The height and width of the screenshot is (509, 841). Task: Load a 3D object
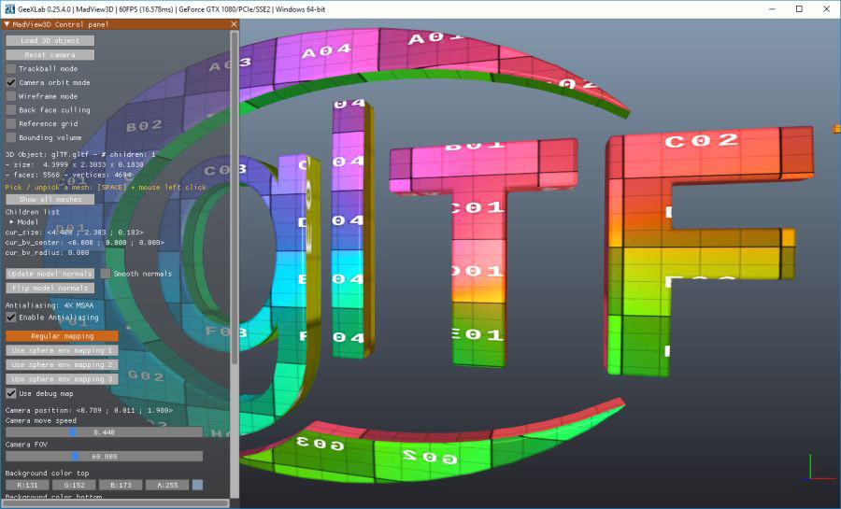50,41
